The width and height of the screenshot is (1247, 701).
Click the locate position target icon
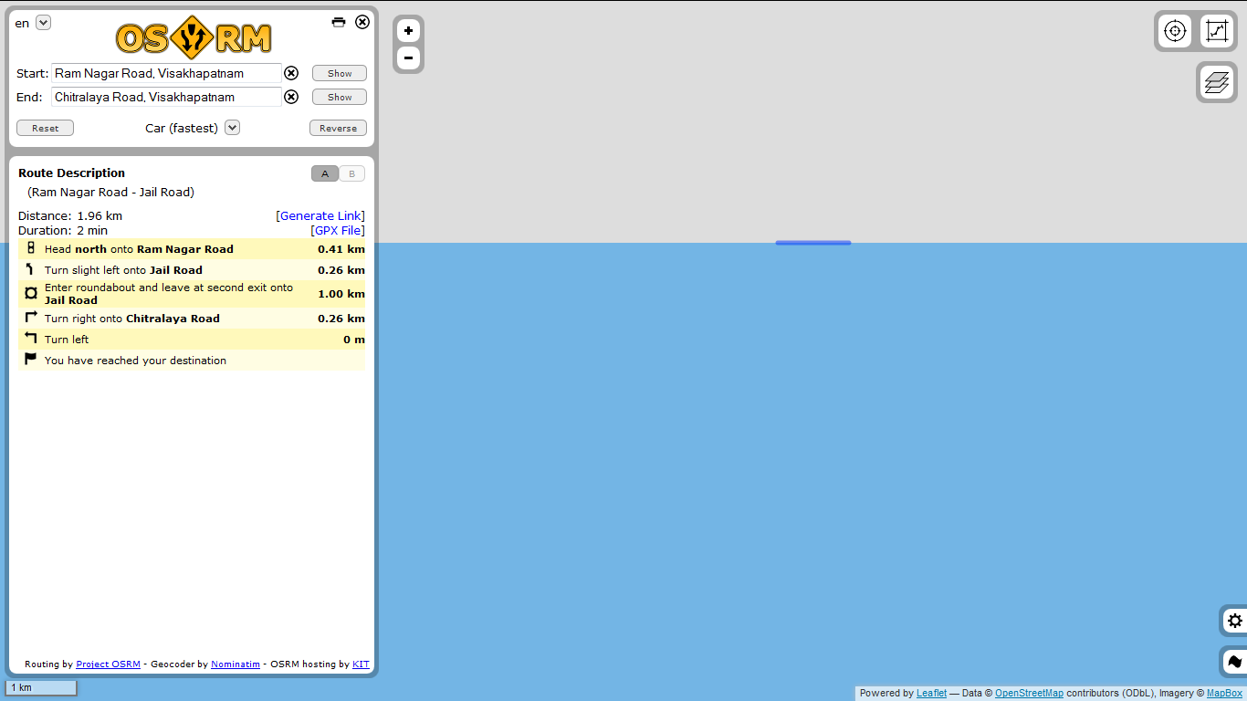1175,31
